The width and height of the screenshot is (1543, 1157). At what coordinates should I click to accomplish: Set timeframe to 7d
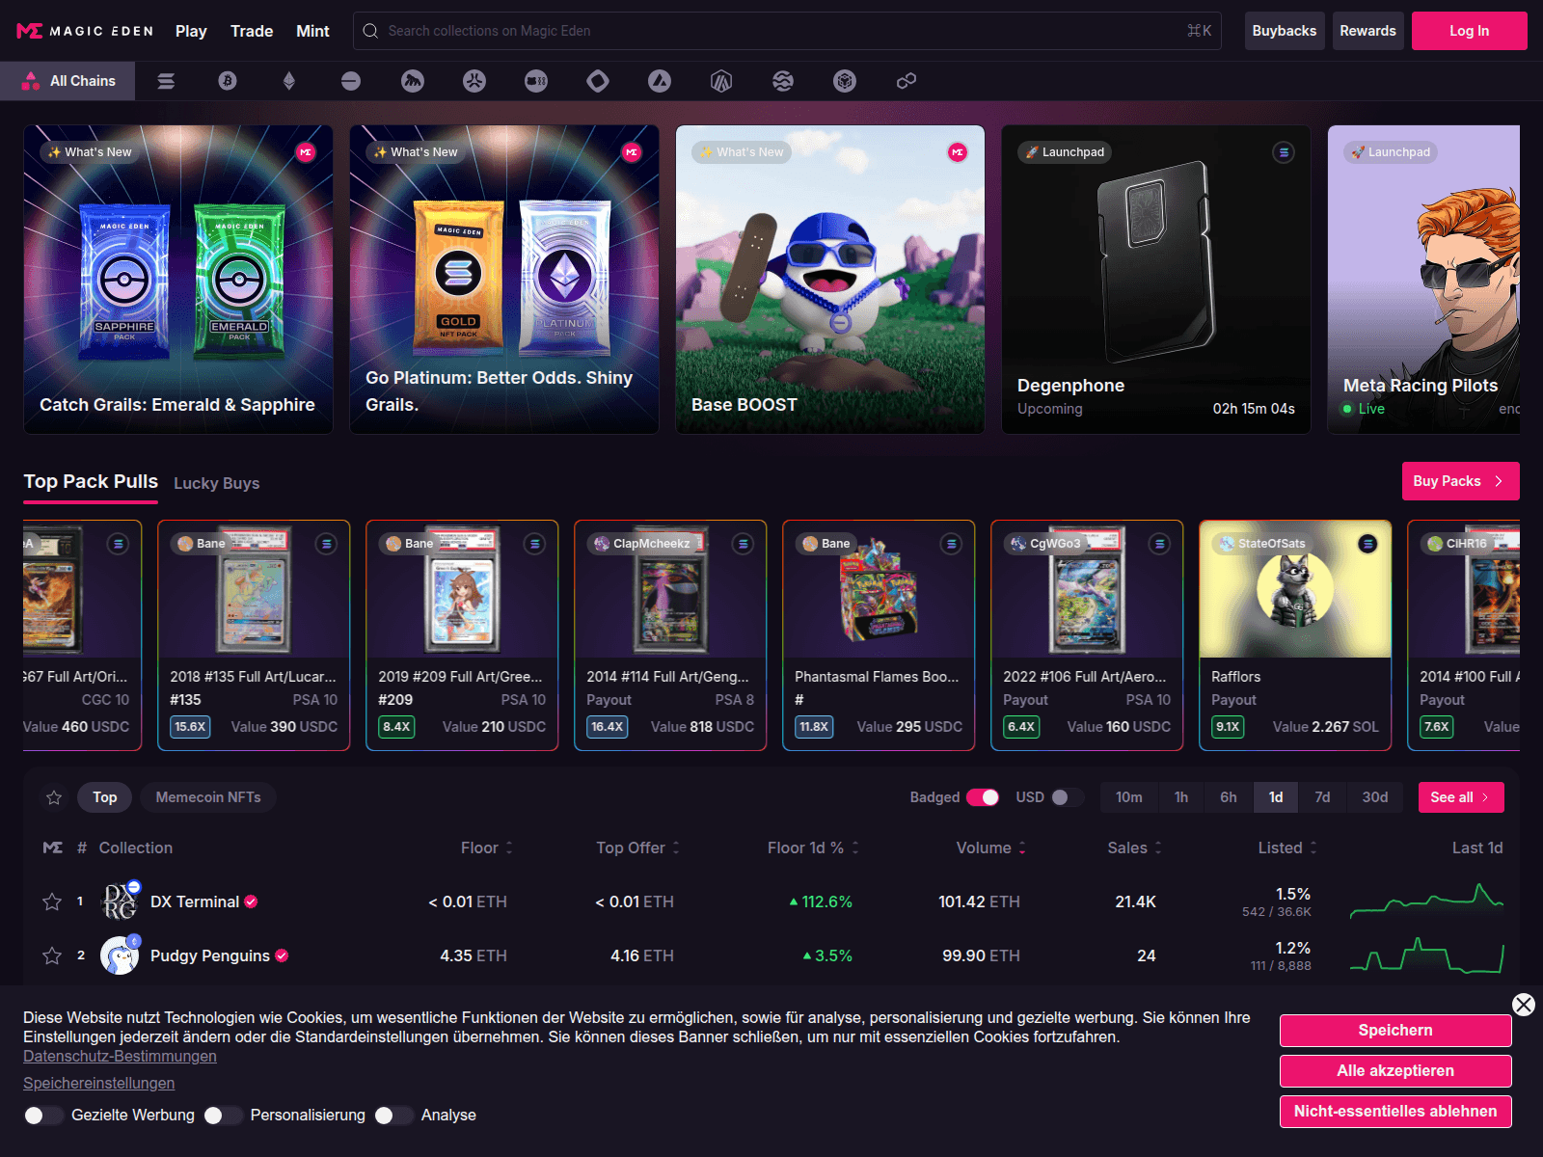[x=1322, y=797]
